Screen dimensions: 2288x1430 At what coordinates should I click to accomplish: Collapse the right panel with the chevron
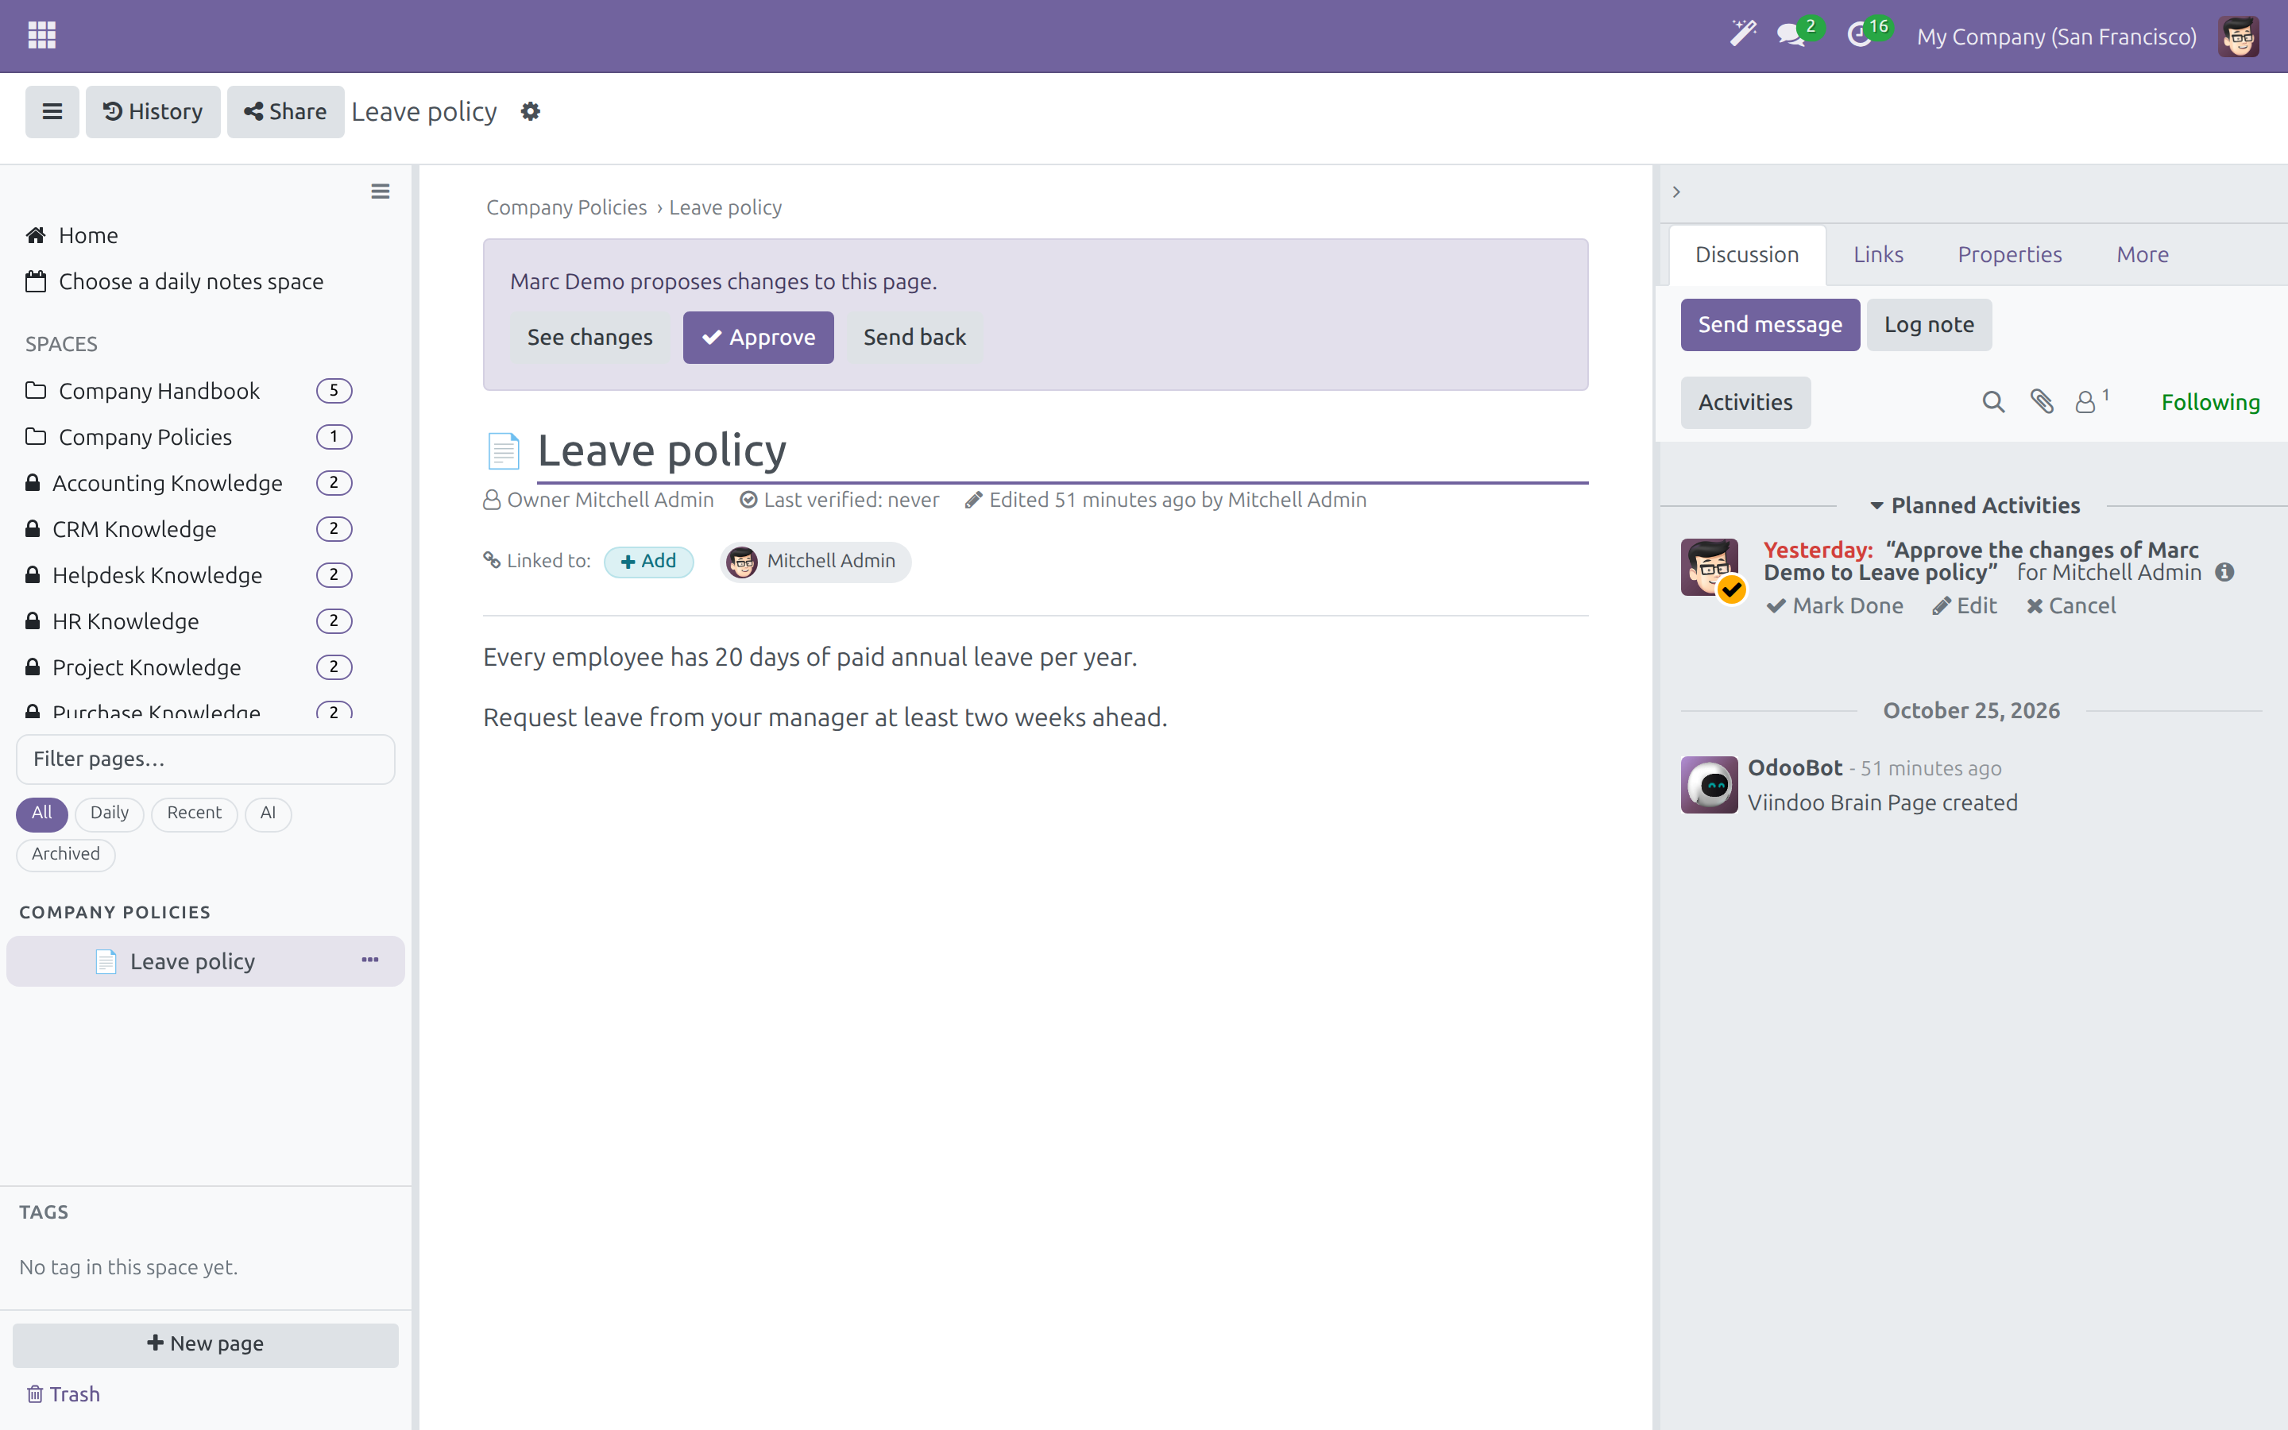pyautogui.click(x=1676, y=192)
